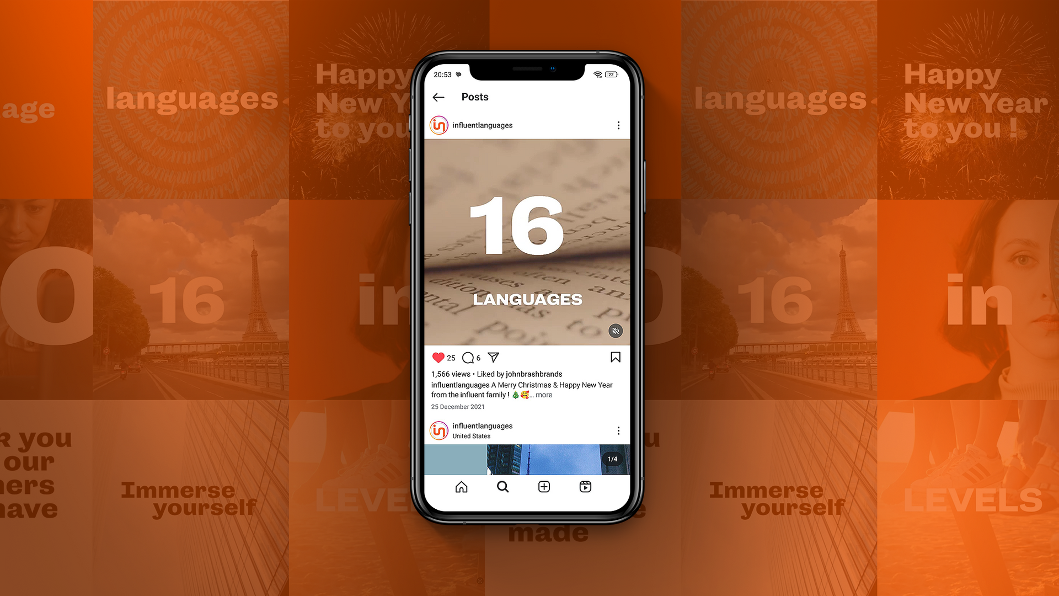Tap the Reels/video tab icon

586,486
